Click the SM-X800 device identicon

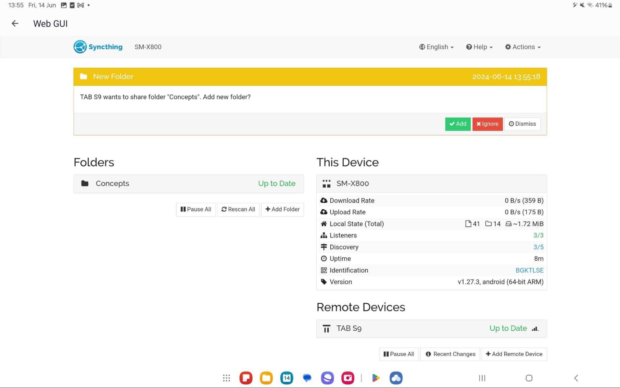tap(326, 184)
